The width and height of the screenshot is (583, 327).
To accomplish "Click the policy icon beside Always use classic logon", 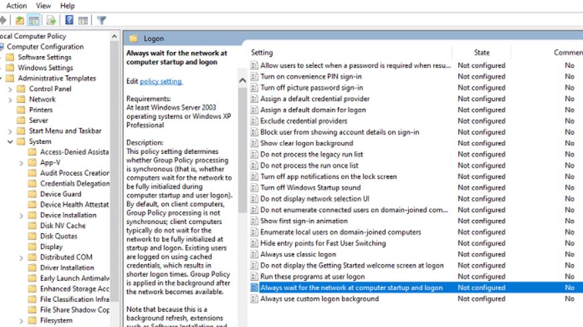I will point(254,254).
